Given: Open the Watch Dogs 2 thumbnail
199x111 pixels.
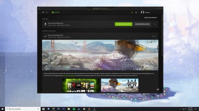Looking at the screenshot, I should point(120,85).
